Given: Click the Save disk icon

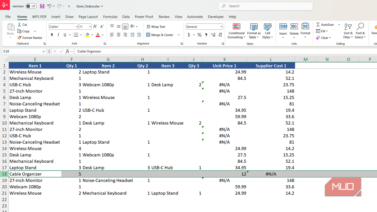Looking at the screenshot, I should click(42, 6).
